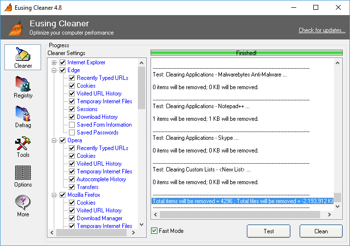
Task: Uncheck Opera Autocomplete History checkbox
Action: point(72,179)
